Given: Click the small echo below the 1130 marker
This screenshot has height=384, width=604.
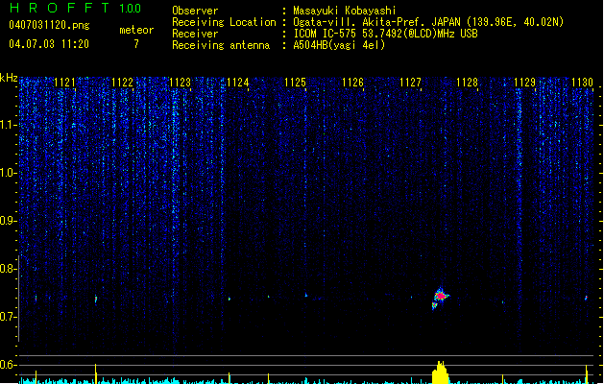Looking at the screenshot, I should tap(586, 298).
